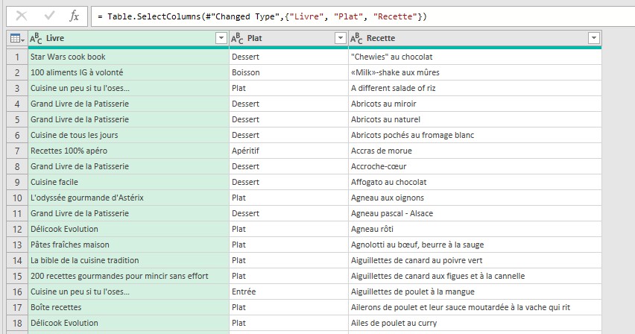635x334 pixels.
Task: Click the ABC data type icon for Livre
Action: pos(36,38)
